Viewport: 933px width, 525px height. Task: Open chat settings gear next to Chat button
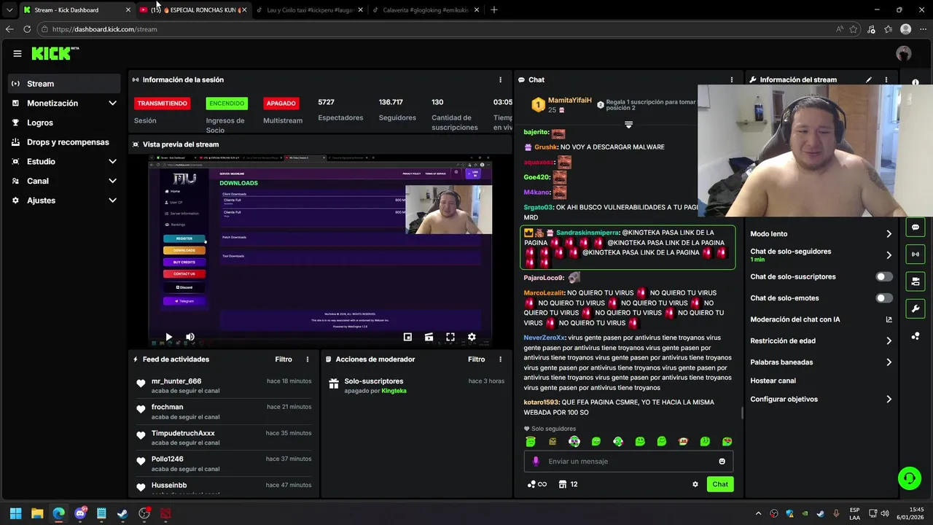[695, 484]
